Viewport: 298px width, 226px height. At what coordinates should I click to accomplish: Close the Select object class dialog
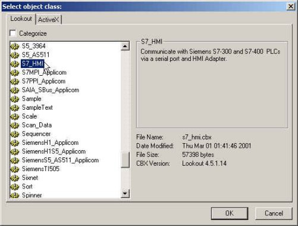click(x=290, y=7)
